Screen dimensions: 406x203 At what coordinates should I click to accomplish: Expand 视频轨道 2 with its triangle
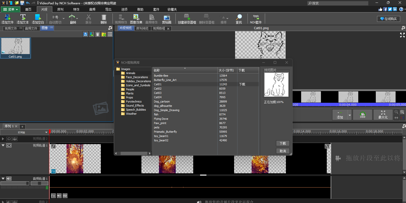point(3,139)
